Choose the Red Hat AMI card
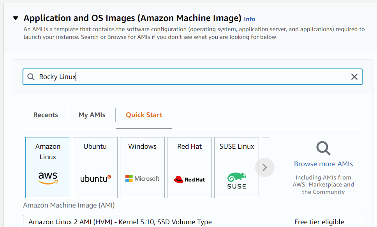This screenshot has height=227, width=377. (189, 167)
